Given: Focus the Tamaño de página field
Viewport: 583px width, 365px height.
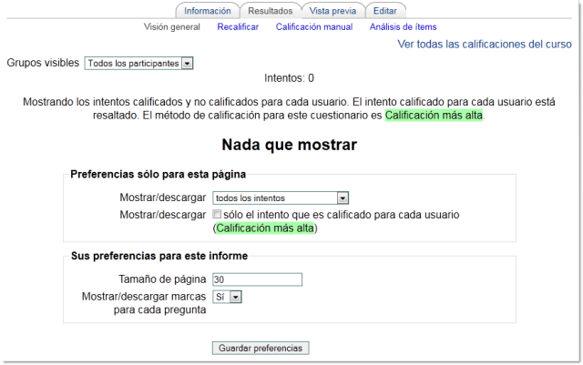Looking at the screenshot, I should [256, 279].
